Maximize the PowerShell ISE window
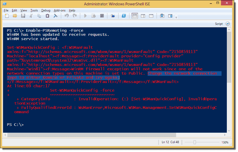The width and height of the screenshot is (238, 152). click(x=218, y=3)
